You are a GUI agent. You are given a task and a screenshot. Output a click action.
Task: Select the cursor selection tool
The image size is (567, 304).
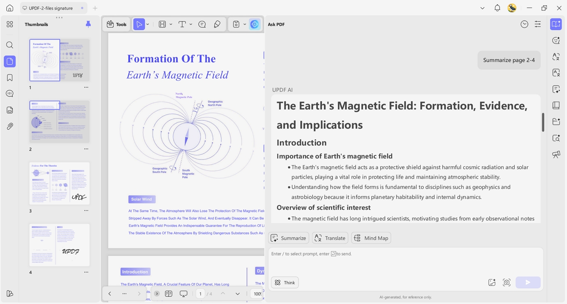tap(139, 24)
